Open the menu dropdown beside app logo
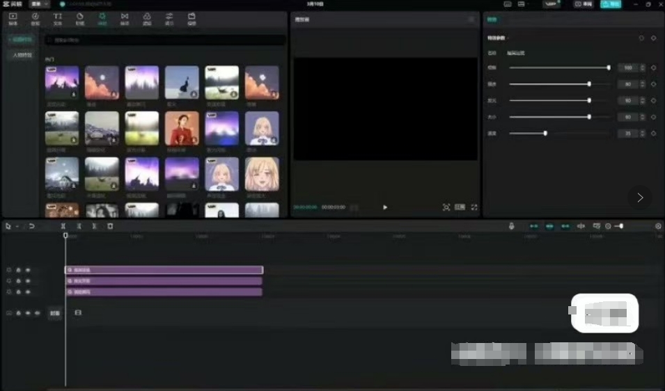The height and width of the screenshot is (391, 665). 40,4
